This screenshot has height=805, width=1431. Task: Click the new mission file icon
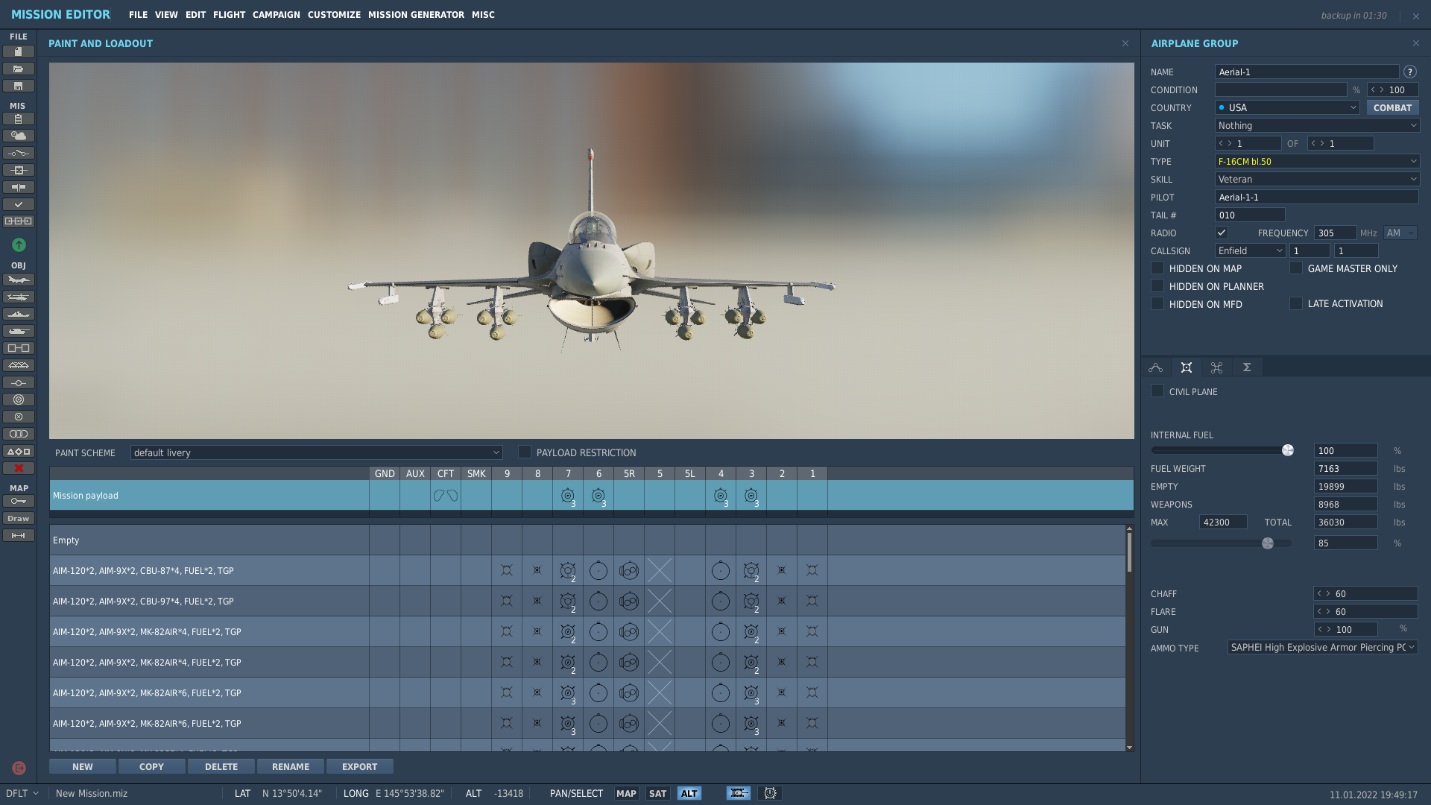click(x=19, y=51)
